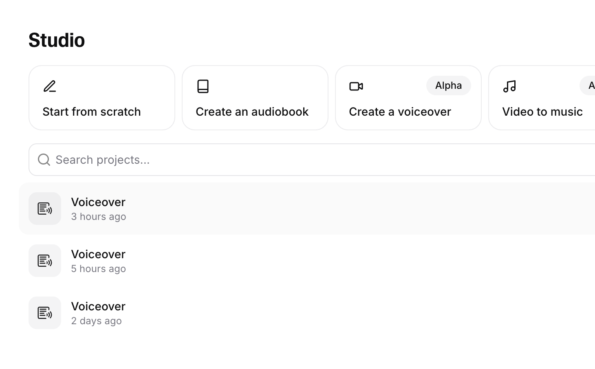
Task: Click the pencil icon on Start from scratch
Action: point(50,86)
